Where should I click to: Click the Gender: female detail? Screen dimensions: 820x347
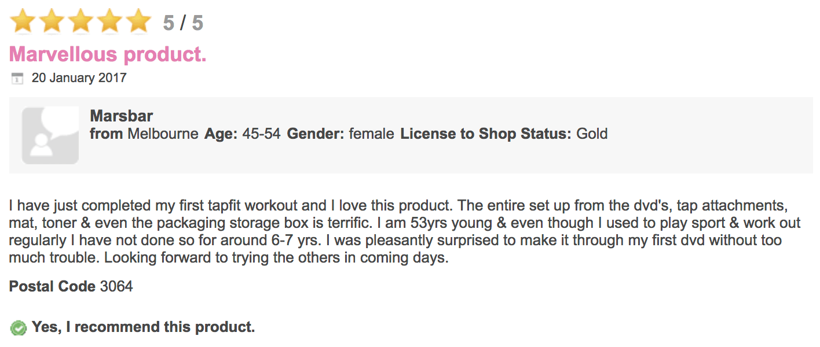click(x=341, y=134)
